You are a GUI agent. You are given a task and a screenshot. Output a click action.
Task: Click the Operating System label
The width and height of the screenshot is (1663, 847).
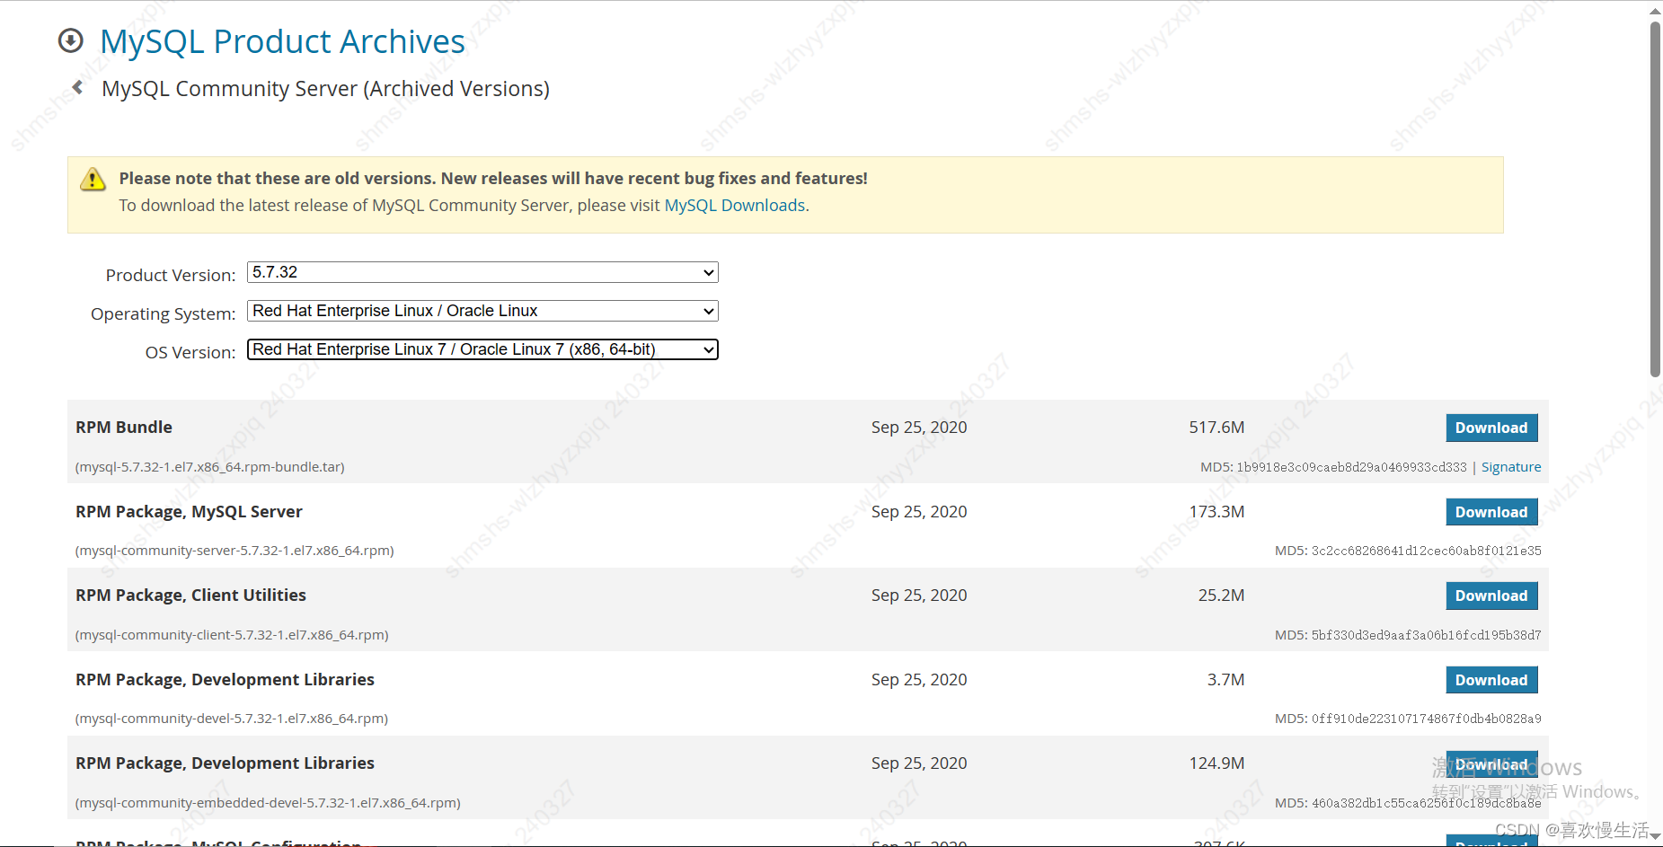tap(164, 313)
